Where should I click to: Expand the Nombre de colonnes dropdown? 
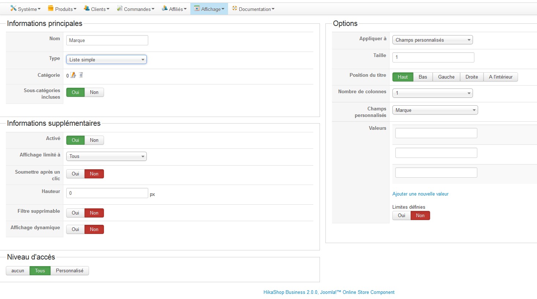pos(433,93)
